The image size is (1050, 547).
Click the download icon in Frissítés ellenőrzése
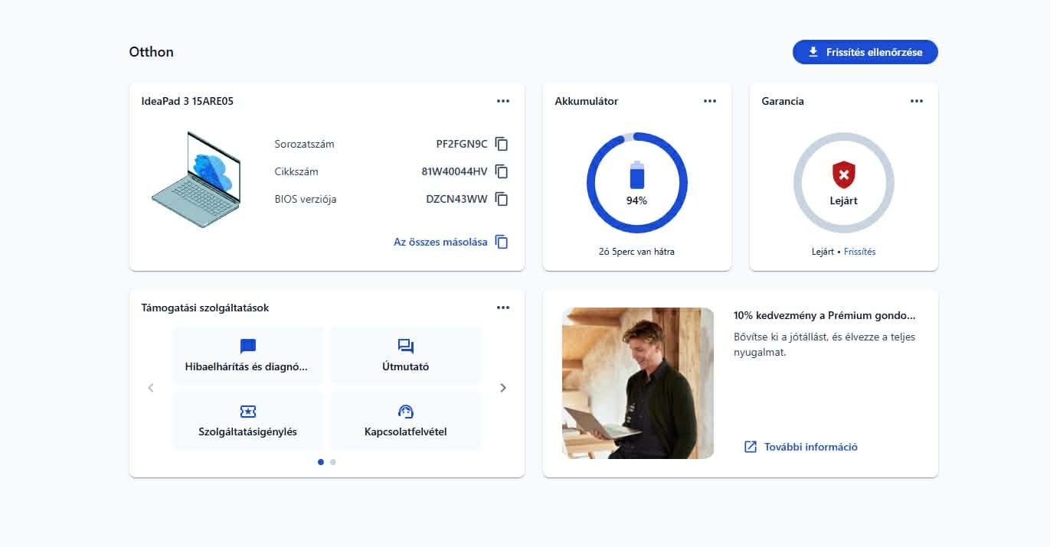click(x=813, y=52)
